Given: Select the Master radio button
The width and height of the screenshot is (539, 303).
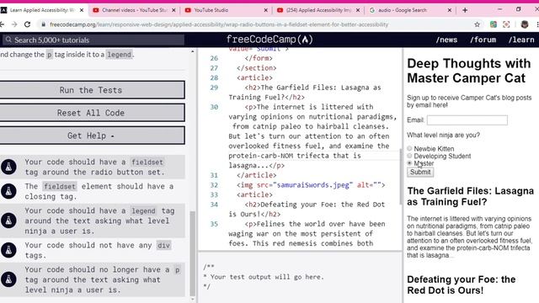Looking at the screenshot, I should point(409,163).
